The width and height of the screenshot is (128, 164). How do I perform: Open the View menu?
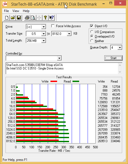[16, 11]
